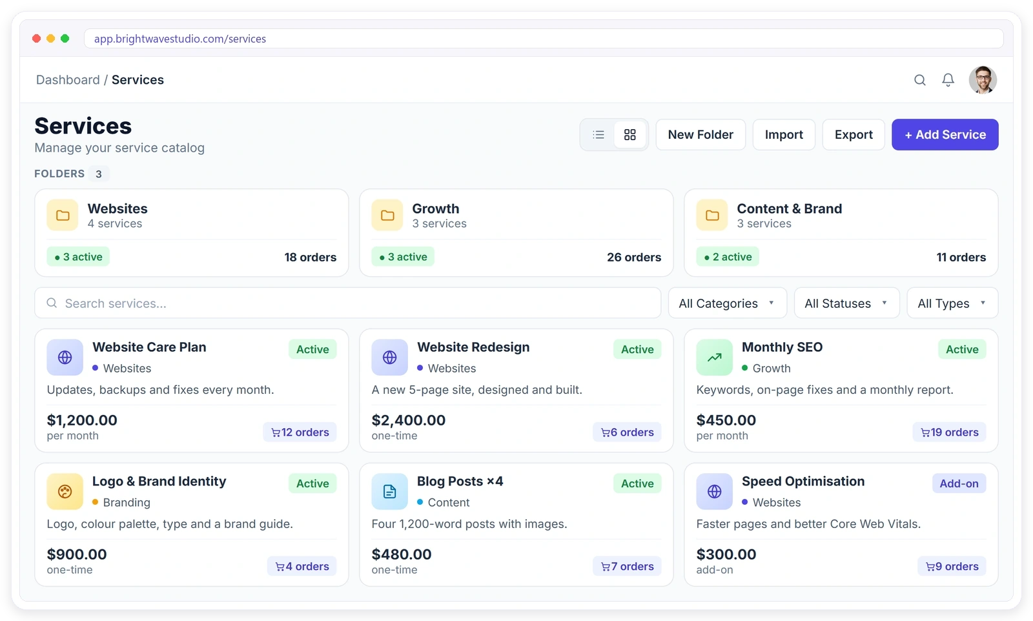This screenshot has height=621, width=1033.
Task: Open the user profile avatar
Action: pyautogui.click(x=983, y=80)
